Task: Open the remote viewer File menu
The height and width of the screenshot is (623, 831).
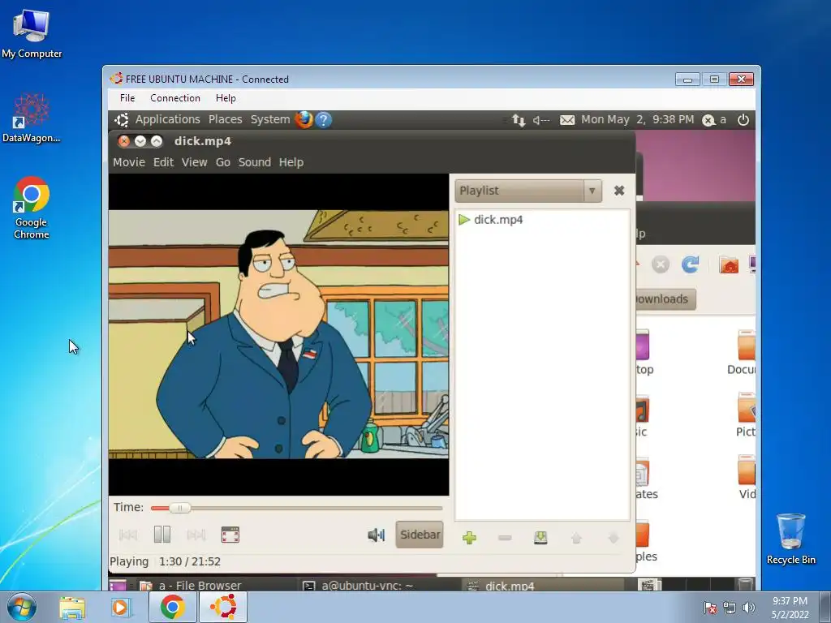Action: point(127,98)
